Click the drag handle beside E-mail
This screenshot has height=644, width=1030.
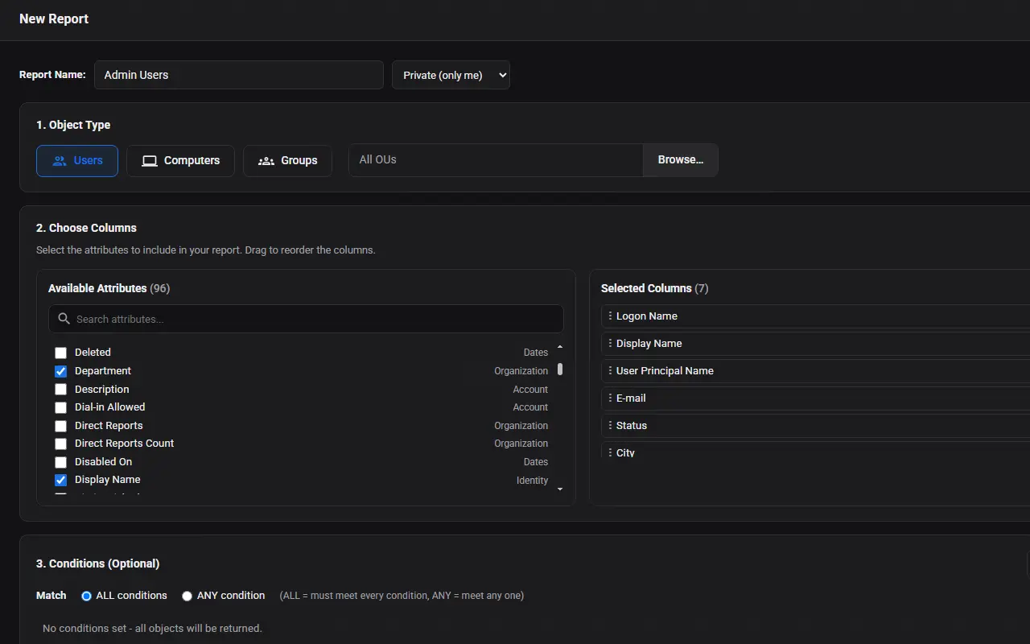coord(610,398)
